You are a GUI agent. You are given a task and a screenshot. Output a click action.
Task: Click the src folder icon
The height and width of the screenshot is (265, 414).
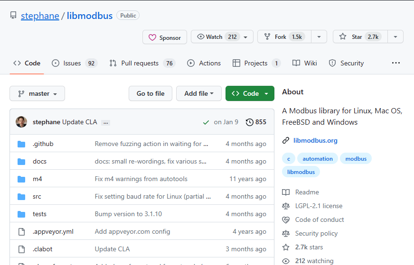21,196
